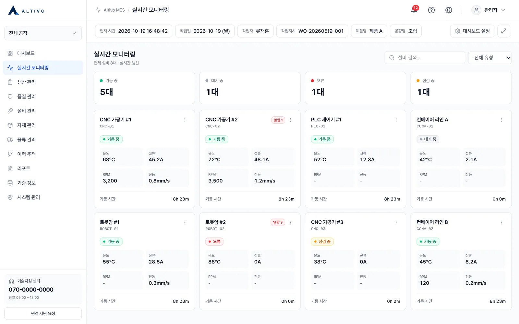The image size is (519, 324).
Task: Open the 관리자 user menu
Action: coord(489,10)
